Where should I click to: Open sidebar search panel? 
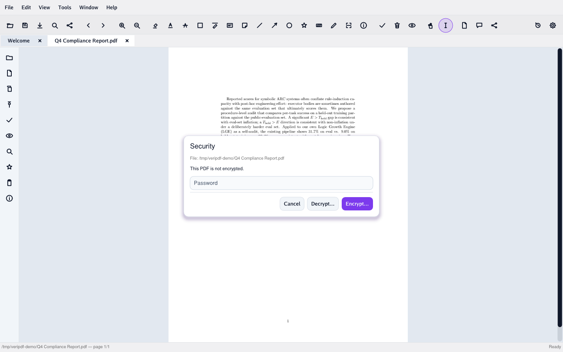click(9, 151)
